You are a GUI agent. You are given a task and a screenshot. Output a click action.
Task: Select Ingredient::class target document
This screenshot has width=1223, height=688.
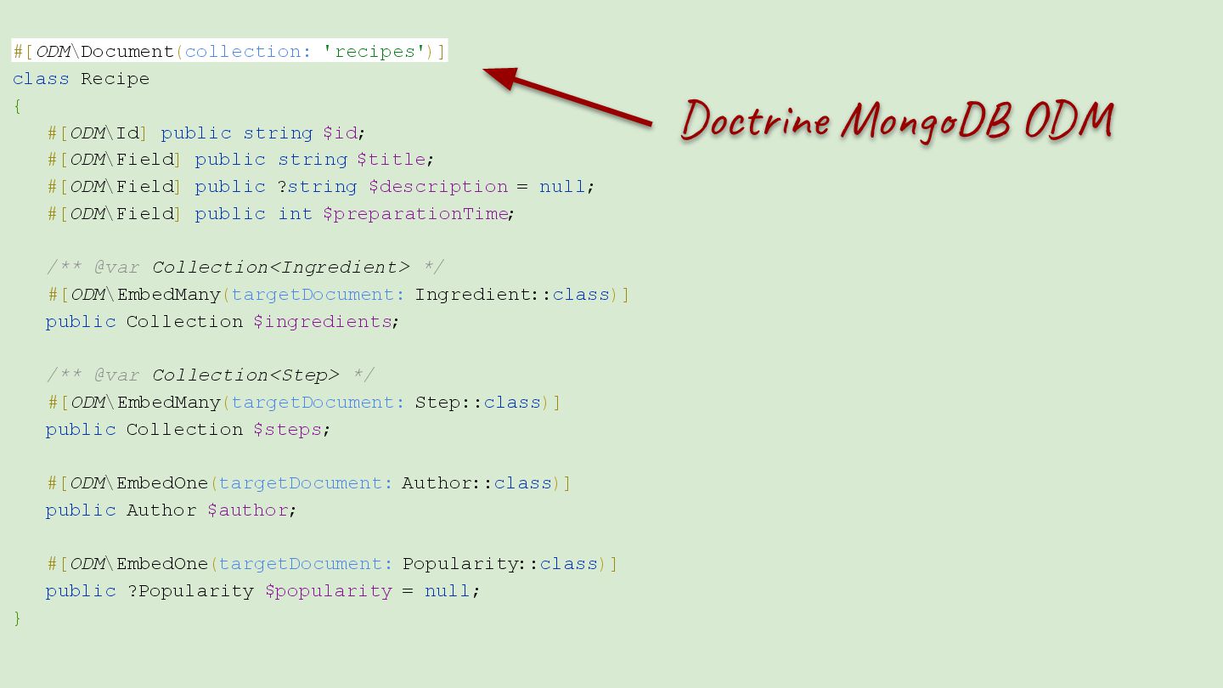click(x=512, y=295)
